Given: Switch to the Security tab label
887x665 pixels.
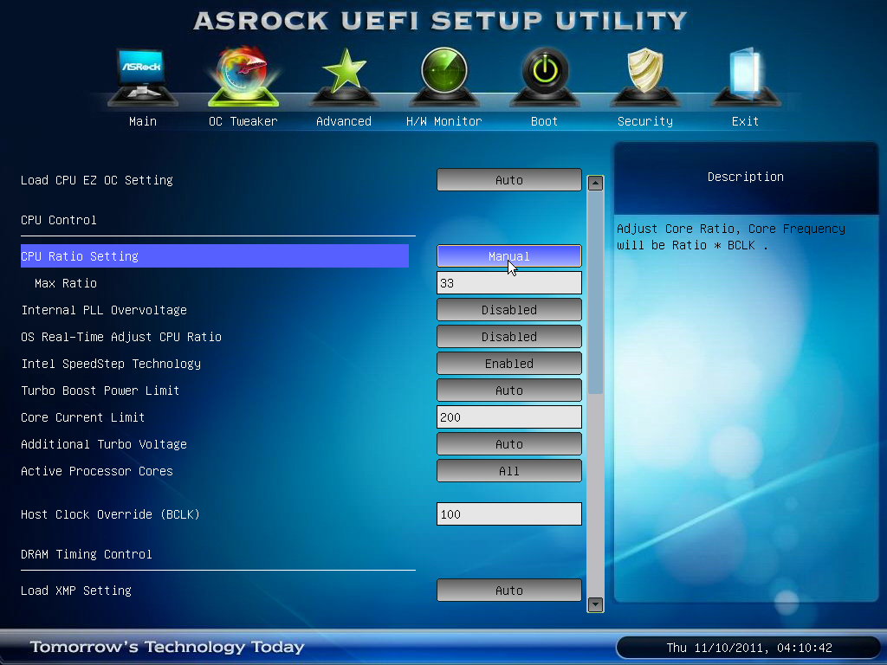Looking at the screenshot, I should click(x=644, y=121).
